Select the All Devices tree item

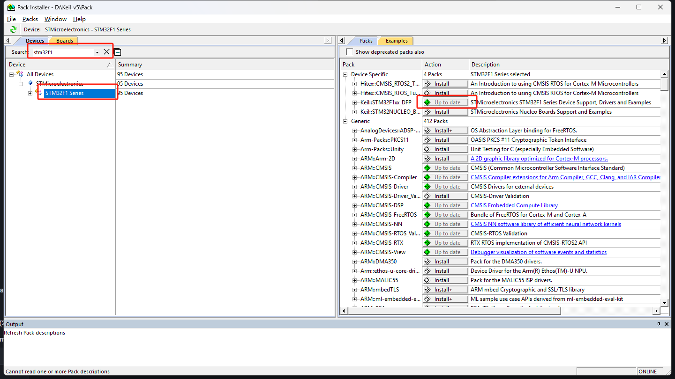(x=40, y=74)
